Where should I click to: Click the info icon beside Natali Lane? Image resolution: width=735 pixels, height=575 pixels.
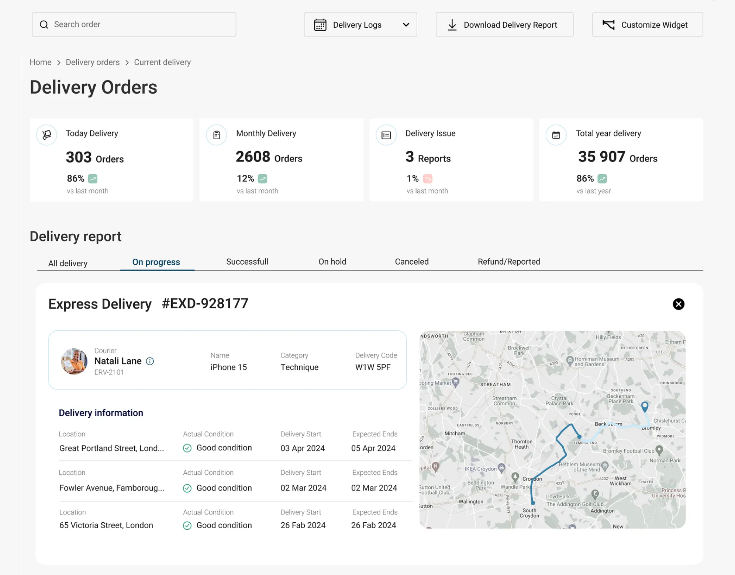click(x=150, y=361)
